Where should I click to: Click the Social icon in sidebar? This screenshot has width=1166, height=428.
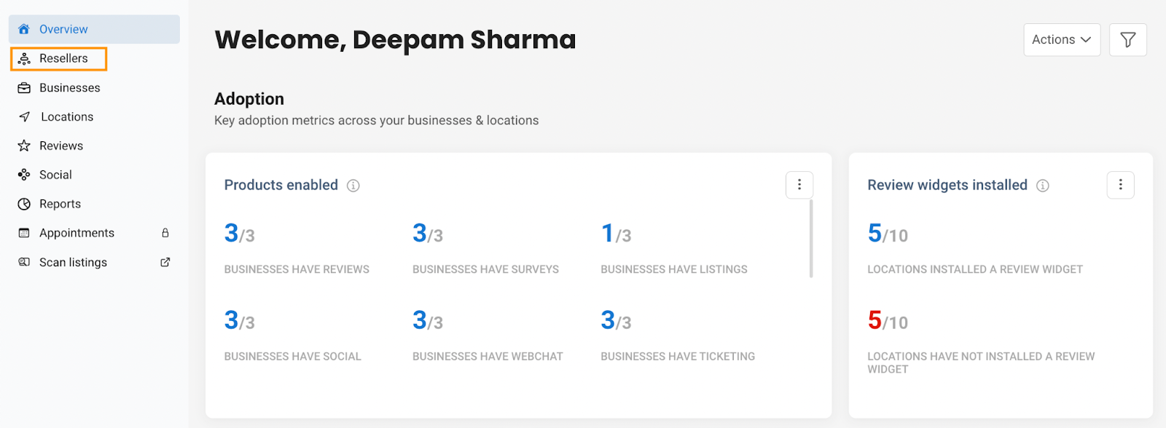tap(24, 175)
